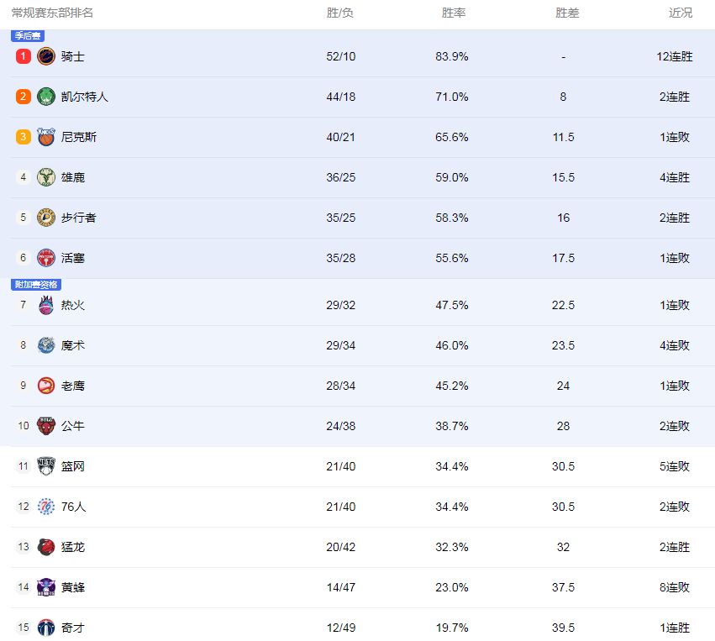Open the 骑士 team name link
The width and height of the screenshot is (715, 641).
pyautogui.click(x=73, y=56)
